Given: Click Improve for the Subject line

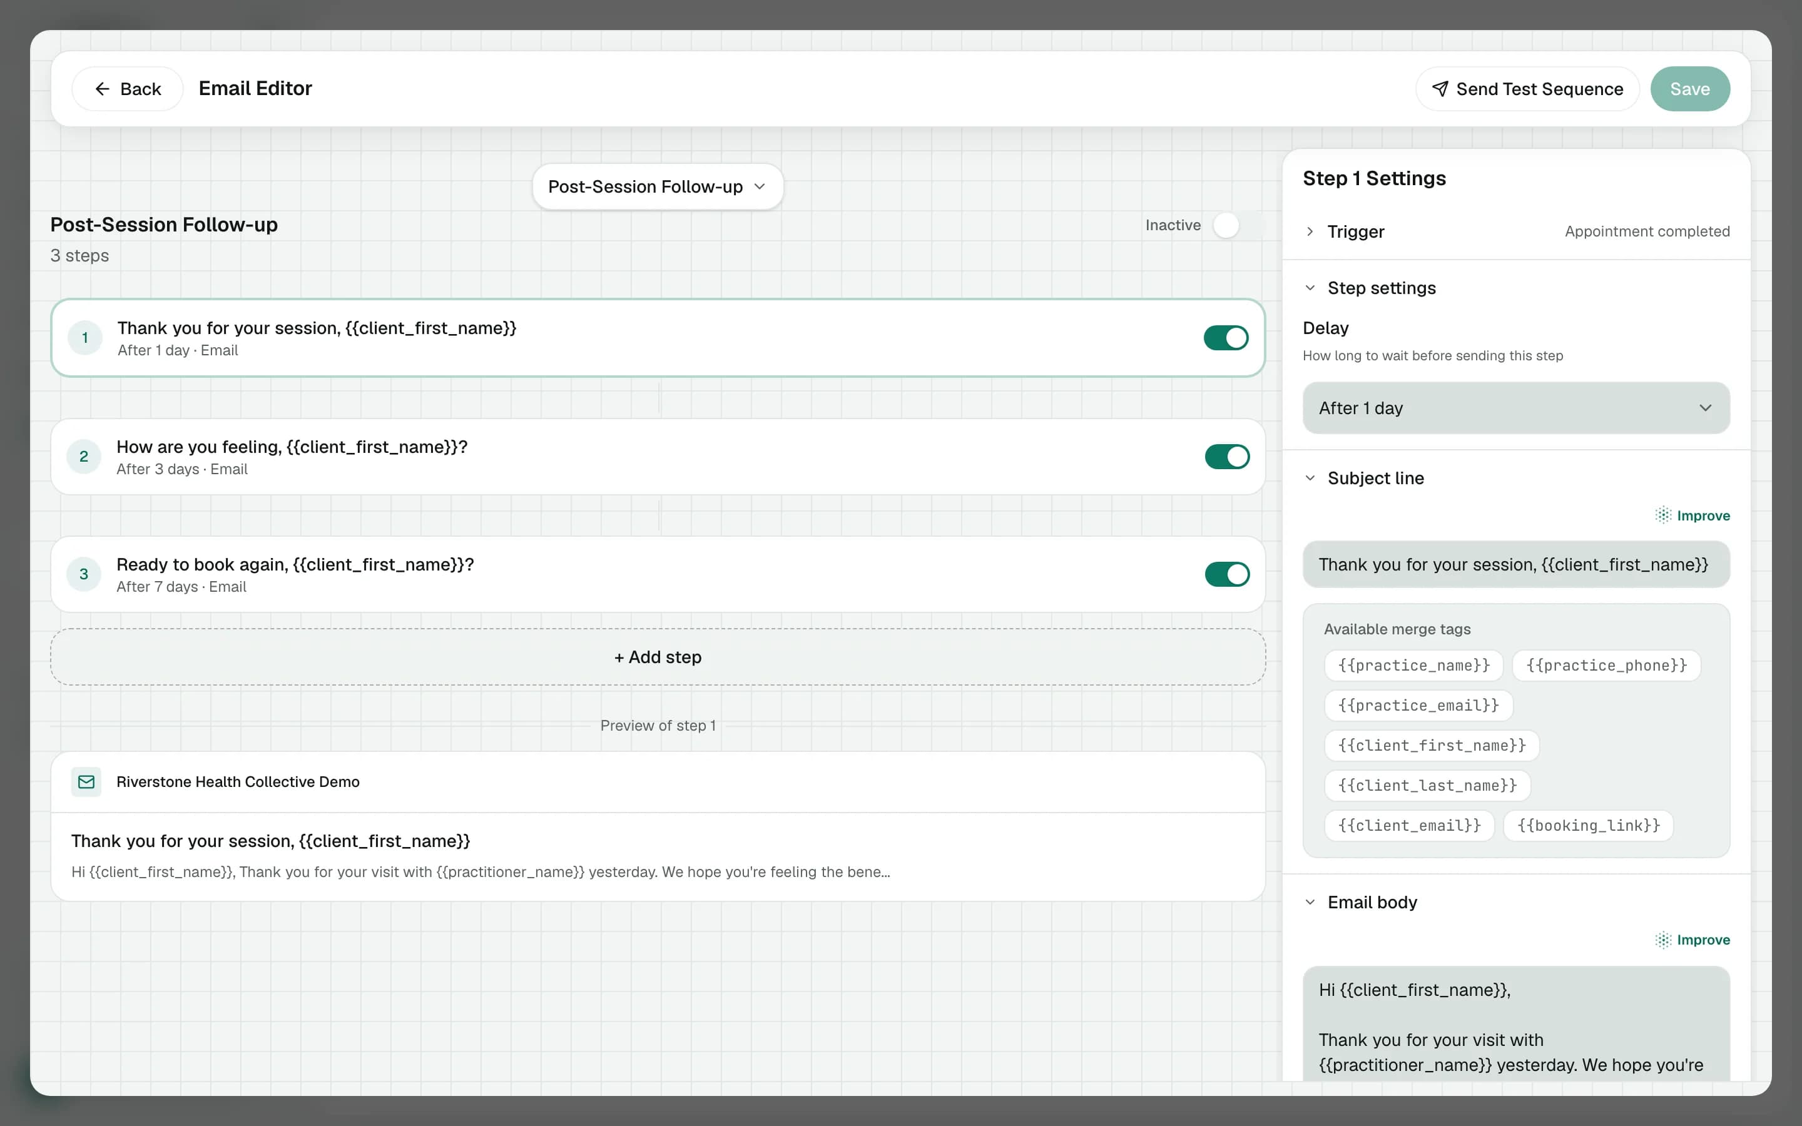Looking at the screenshot, I should pyautogui.click(x=1693, y=515).
